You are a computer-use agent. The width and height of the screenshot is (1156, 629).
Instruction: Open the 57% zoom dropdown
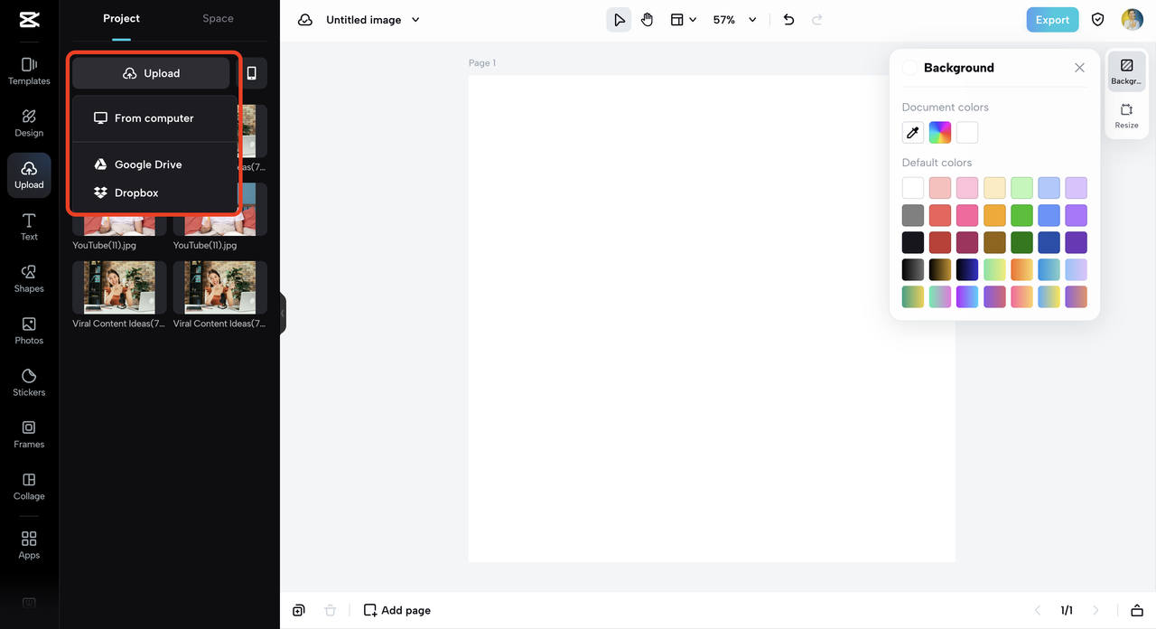[x=734, y=20]
